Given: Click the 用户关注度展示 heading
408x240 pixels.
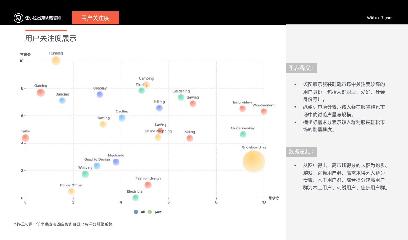Looking at the screenshot, I should [x=51, y=39].
